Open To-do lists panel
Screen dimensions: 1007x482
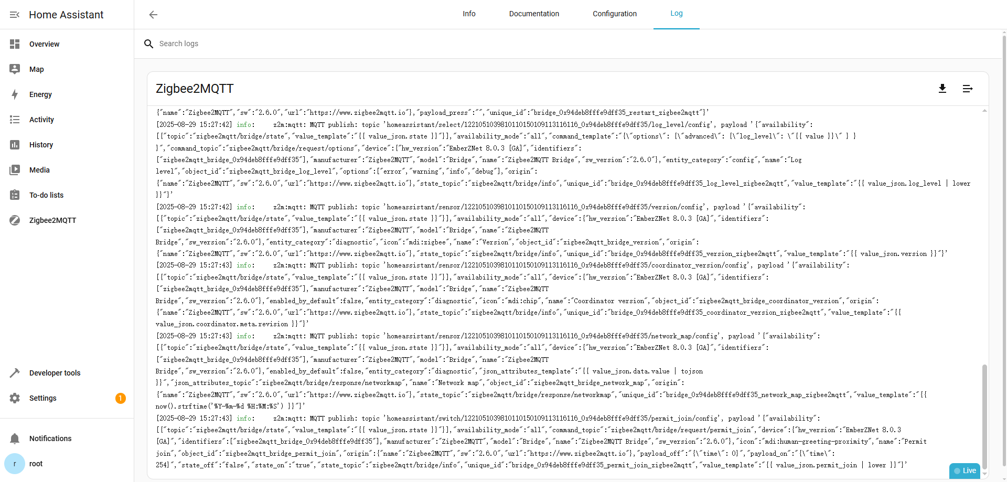click(46, 195)
